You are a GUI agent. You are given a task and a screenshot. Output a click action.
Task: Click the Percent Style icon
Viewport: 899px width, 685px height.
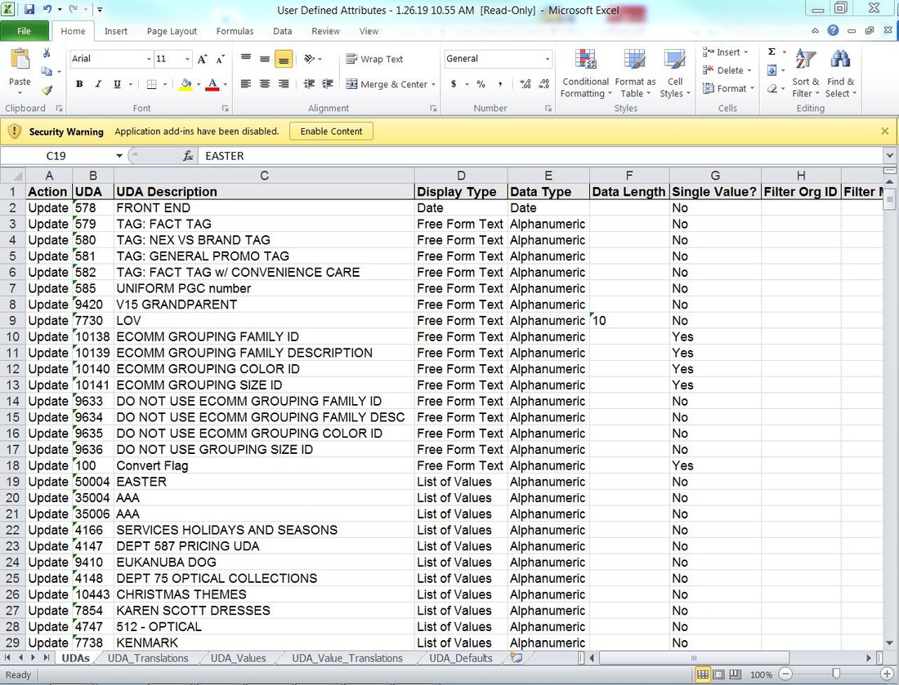click(481, 84)
